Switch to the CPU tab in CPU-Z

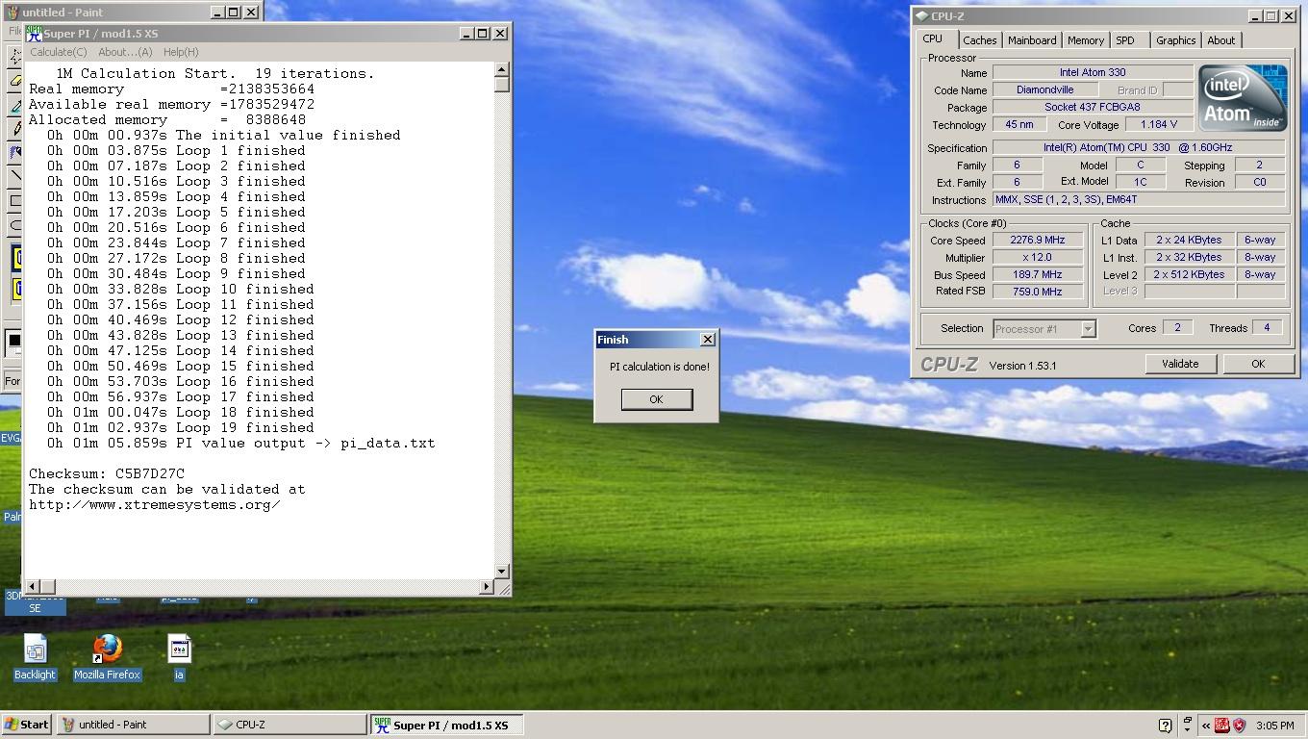(x=933, y=38)
